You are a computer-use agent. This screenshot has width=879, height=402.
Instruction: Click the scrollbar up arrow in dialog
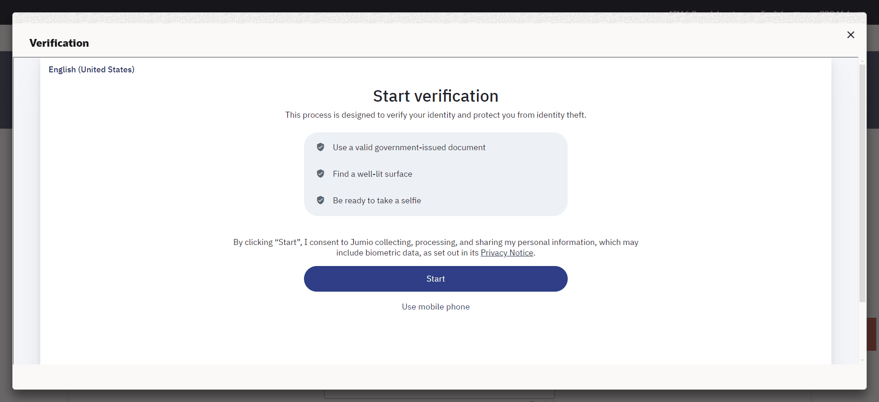click(x=862, y=61)
